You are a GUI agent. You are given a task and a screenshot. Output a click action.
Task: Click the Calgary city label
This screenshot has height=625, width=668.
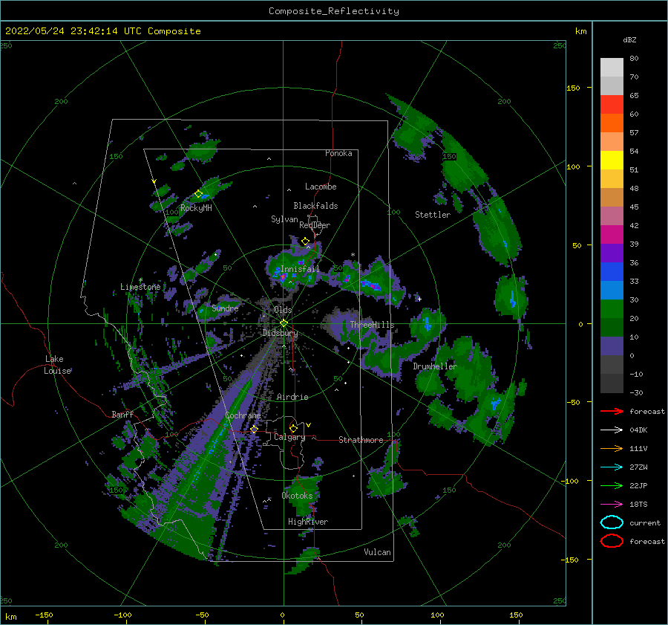click(x=289, y=437)
